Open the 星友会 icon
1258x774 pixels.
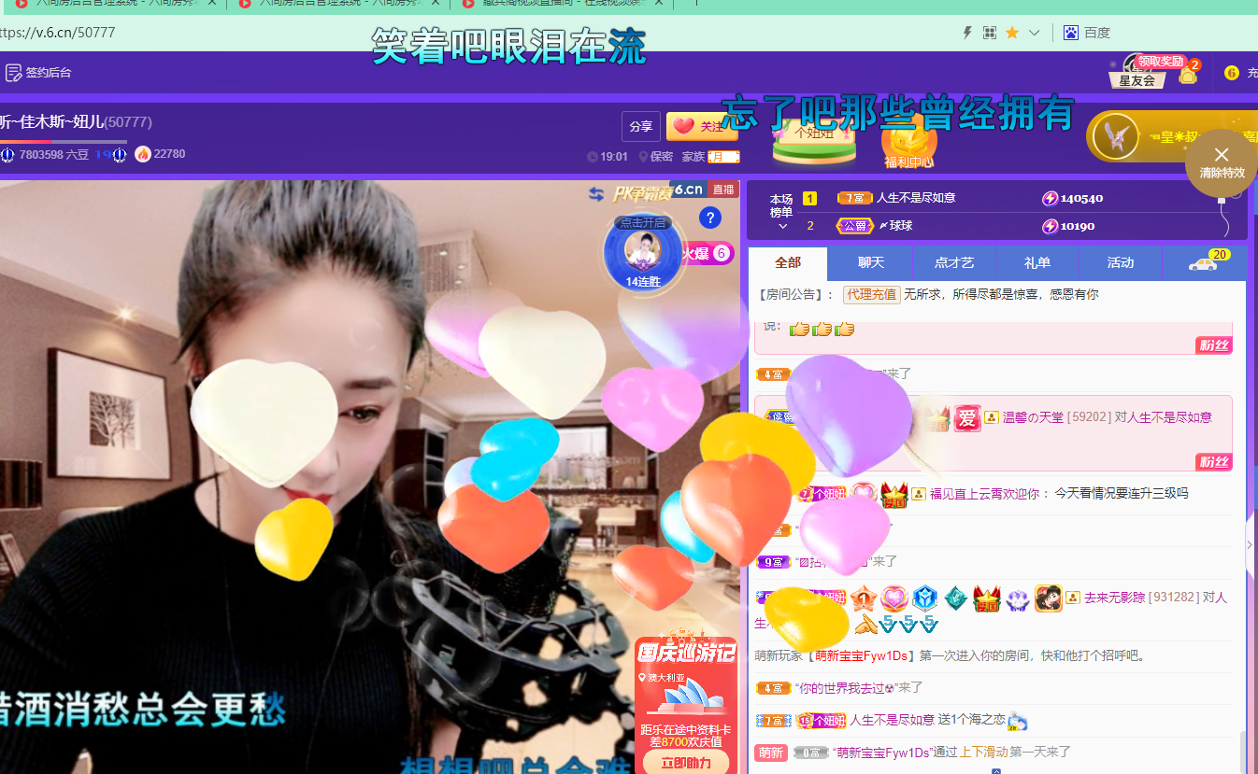point(1136,73)
